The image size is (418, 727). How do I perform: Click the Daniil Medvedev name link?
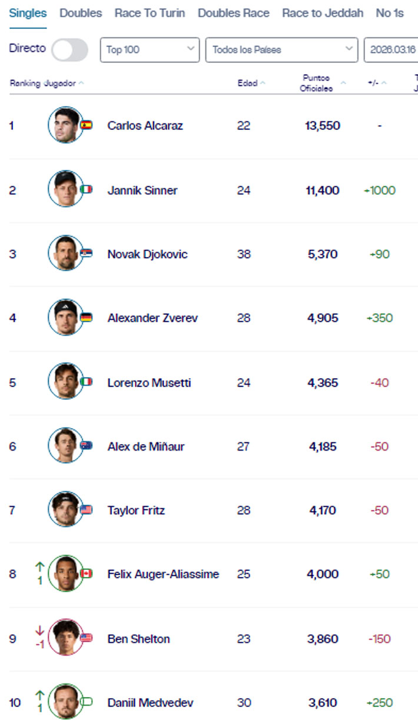click(150, 702)
